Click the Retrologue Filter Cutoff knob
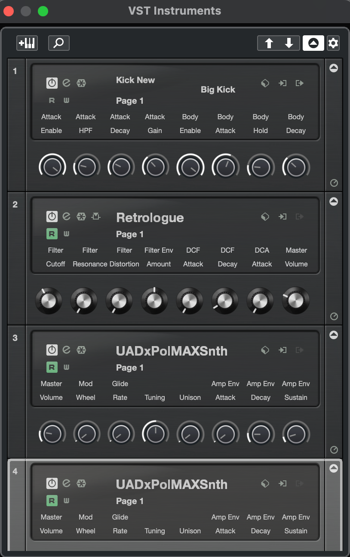Screen dimensions: 350x557 49,300
